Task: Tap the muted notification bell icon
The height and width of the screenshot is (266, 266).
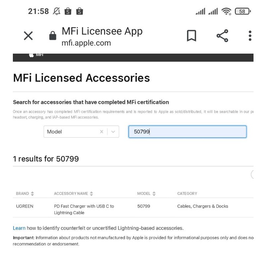Action: [x=57, y=11]
